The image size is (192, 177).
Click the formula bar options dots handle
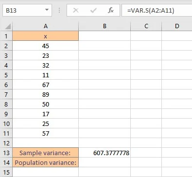pyautogui.click(x=59, y=11)
